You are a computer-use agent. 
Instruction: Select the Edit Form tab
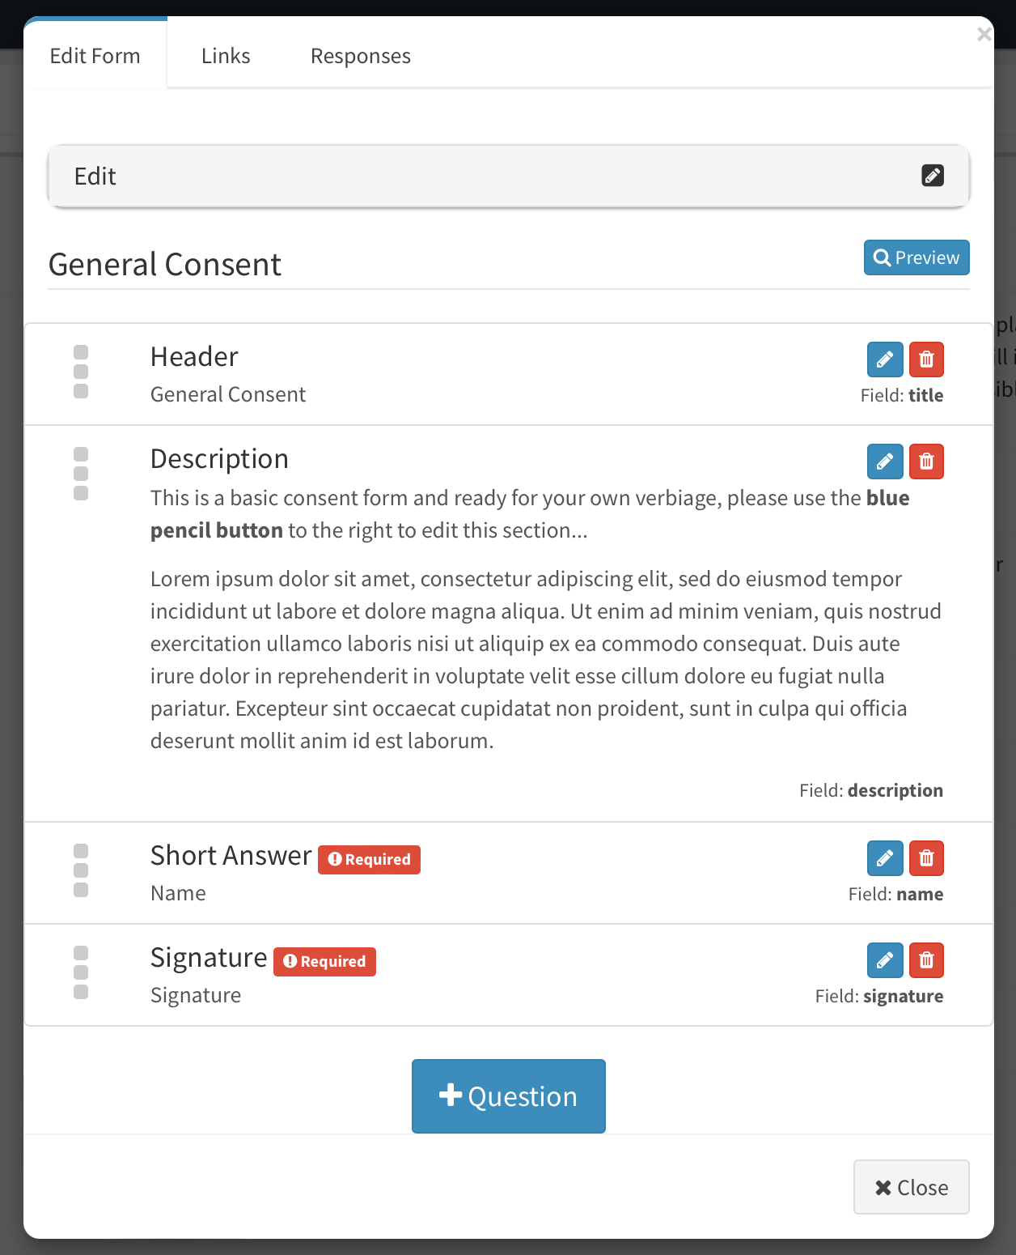95,56
